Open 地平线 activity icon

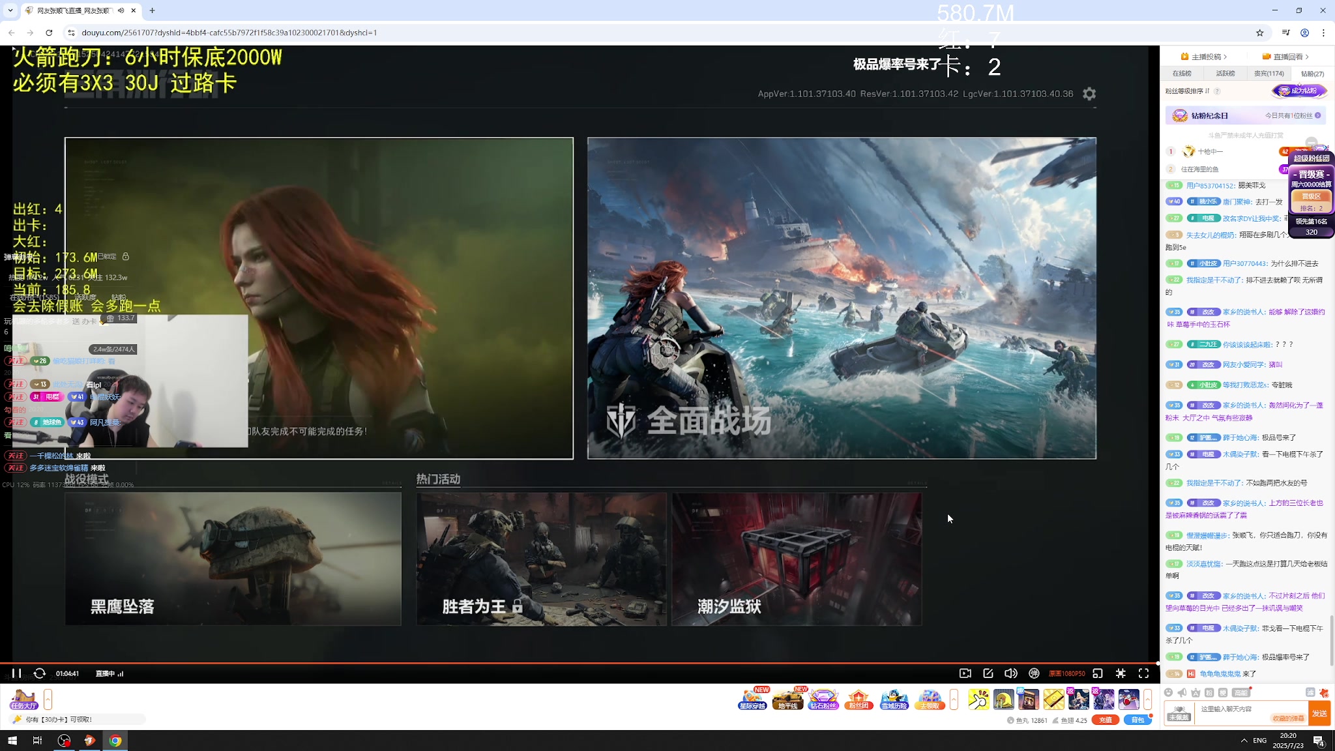(787, 699)
